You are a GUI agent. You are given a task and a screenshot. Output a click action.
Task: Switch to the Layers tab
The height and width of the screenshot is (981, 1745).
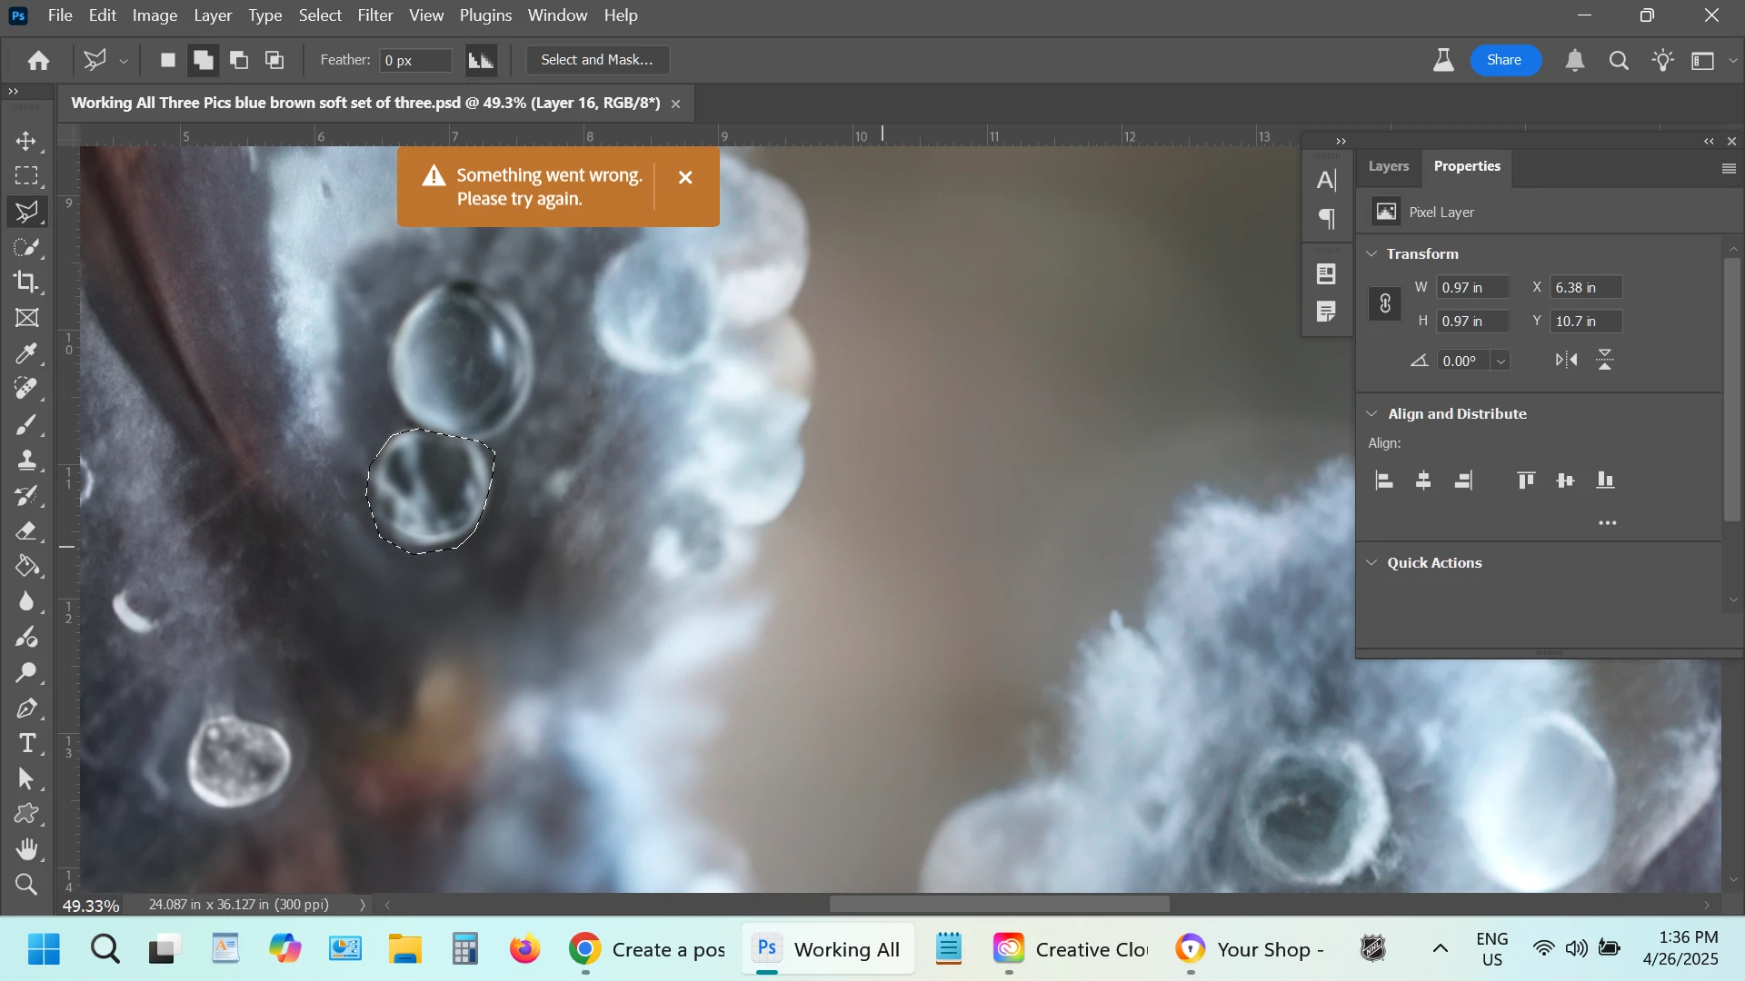tap(1388, 166)
